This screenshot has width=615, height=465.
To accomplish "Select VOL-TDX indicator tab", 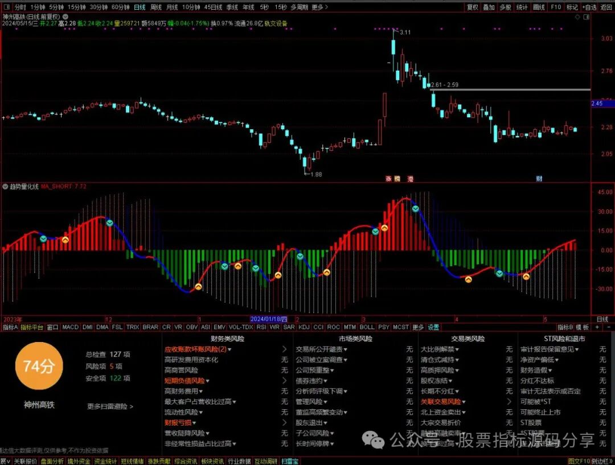I will tap(241, 327).
